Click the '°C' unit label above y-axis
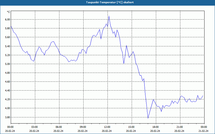Image resolution: width=215 pixels, height=134 pixels. pos(9,12)
